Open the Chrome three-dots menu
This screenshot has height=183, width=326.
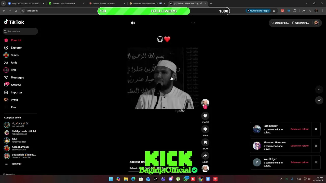pyautogui.click(x=322, y=11)
